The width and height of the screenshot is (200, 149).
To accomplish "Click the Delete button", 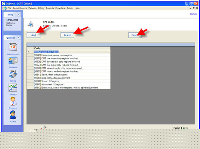I will point(67,35).
